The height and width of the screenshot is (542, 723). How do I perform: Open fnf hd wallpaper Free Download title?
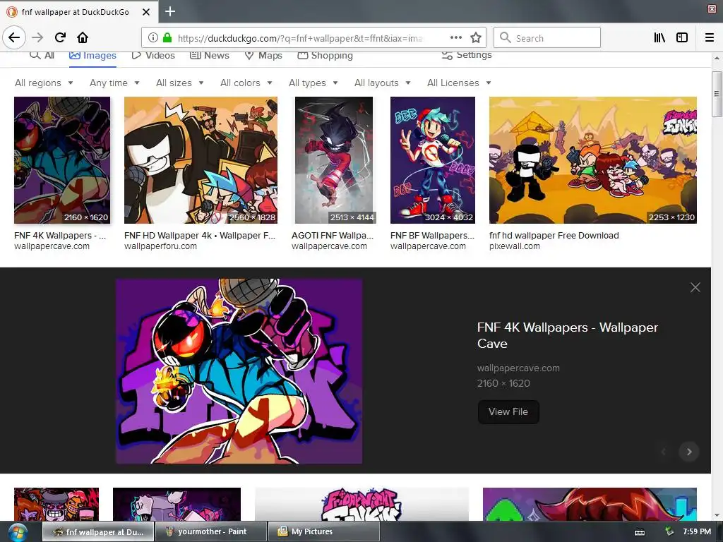(554, 236)
